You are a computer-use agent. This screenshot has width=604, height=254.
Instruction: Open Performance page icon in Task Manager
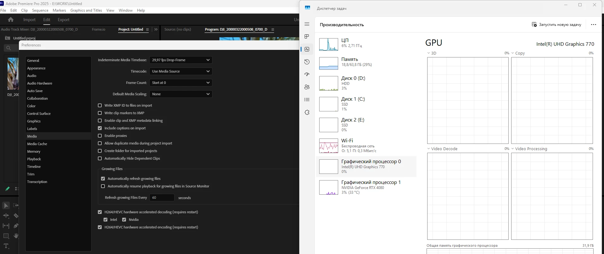point(307,49)
